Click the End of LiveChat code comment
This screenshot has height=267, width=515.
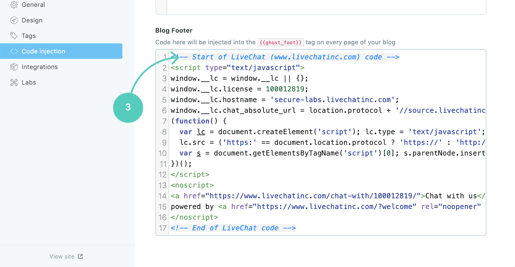tap(233, 228)
